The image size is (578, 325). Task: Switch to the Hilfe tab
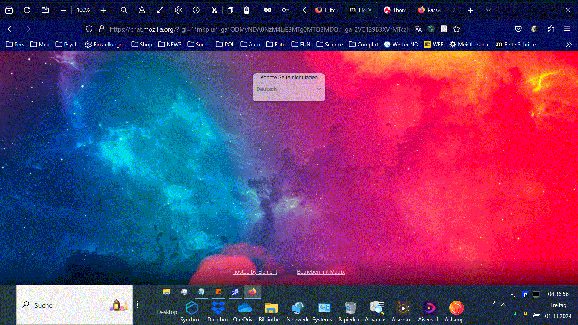pyautogui.click(x=326, y=10)
